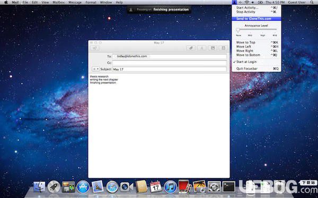Viewport: 318px width, 198px height.
Task: Click the battery status icon
Action: [x=260, y=3]
